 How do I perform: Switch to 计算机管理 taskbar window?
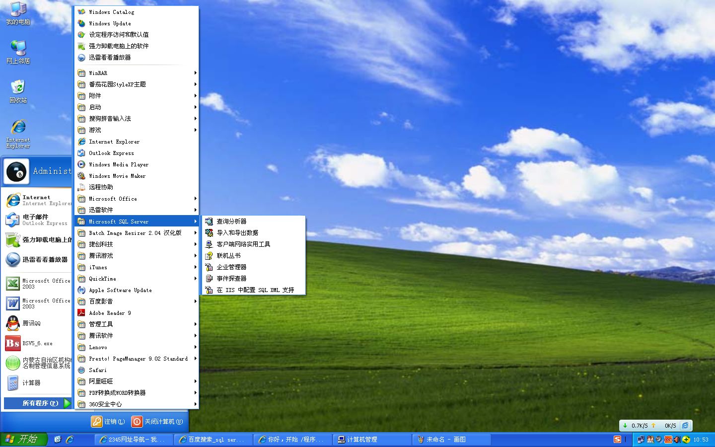(372, 440)
